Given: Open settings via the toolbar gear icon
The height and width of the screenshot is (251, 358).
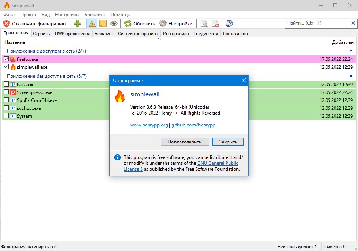Looking at the screenshot, I should (163, 23).
